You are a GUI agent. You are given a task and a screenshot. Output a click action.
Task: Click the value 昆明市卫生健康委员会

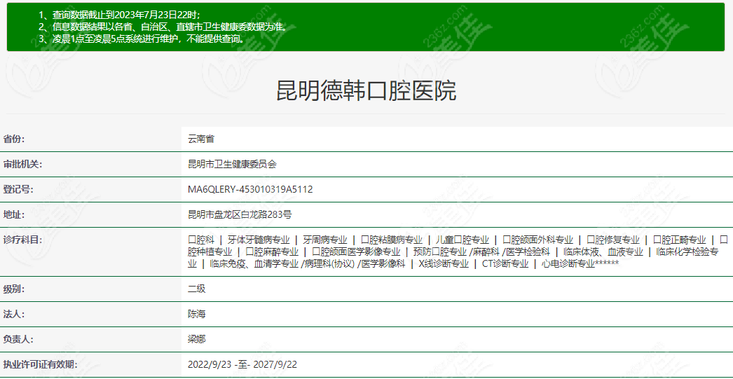tap(232, 164)
